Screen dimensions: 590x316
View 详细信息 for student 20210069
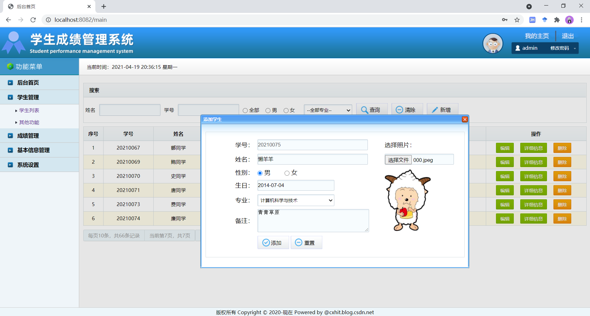pyautogui.click(x=533, y=162)
